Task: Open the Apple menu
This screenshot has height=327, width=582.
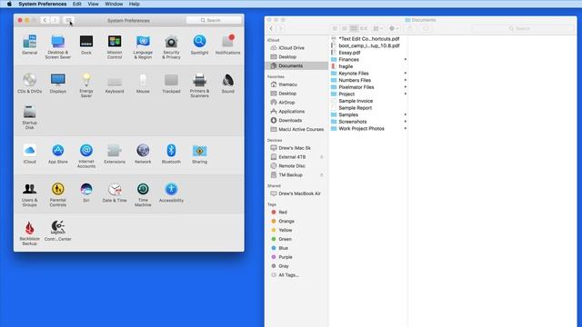Action: [x=9, y=4]
